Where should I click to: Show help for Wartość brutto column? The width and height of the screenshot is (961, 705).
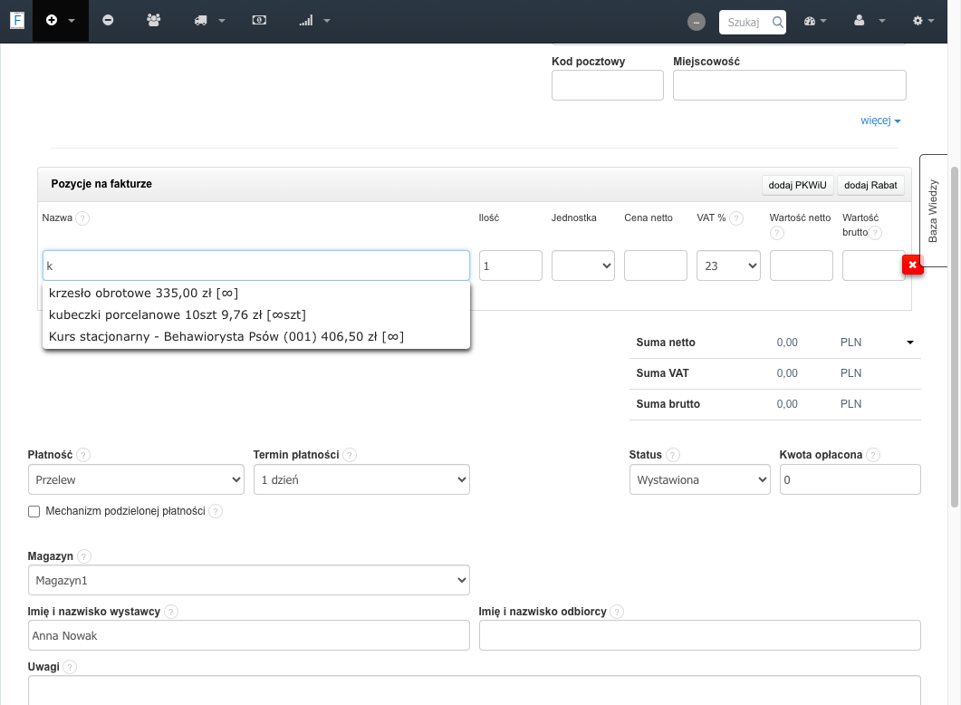[x=875, y=233]
